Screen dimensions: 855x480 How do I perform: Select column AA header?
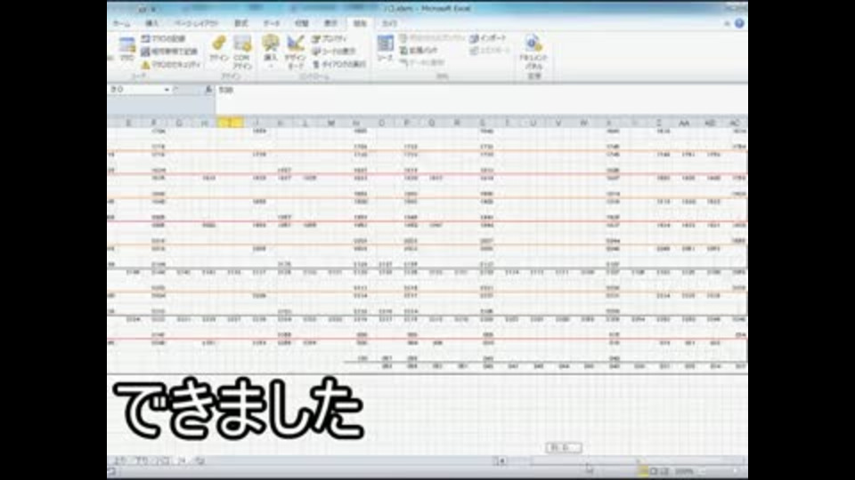click(684, 123)
